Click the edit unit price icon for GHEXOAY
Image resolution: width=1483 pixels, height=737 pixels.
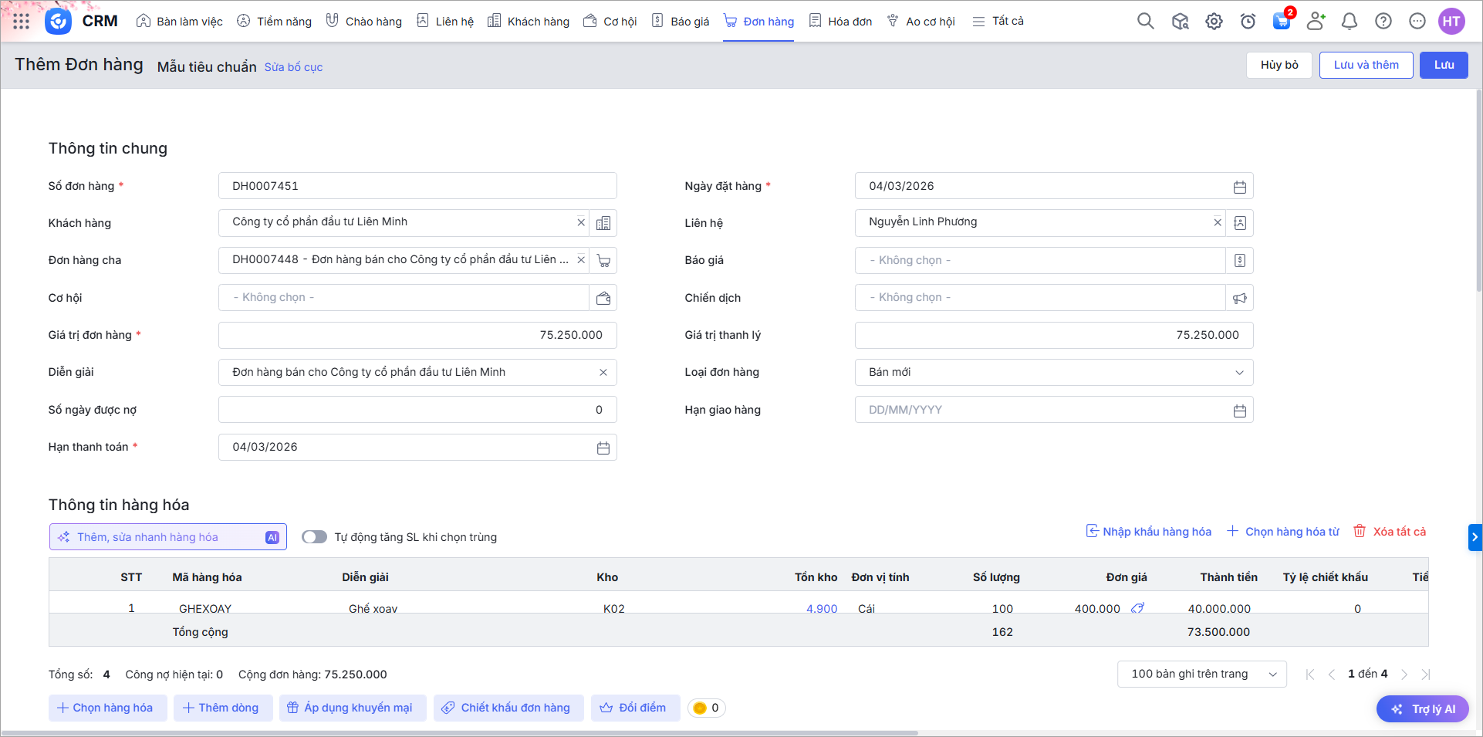point(1137,608)
